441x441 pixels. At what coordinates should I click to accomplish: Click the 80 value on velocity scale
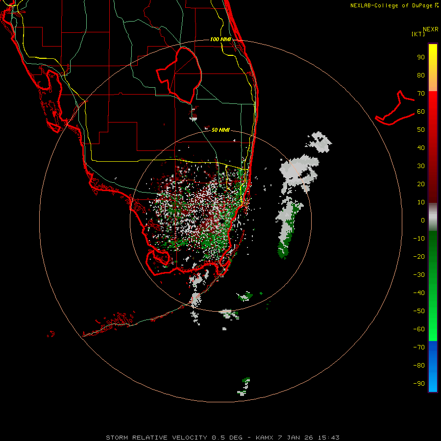tap(421, 75)
